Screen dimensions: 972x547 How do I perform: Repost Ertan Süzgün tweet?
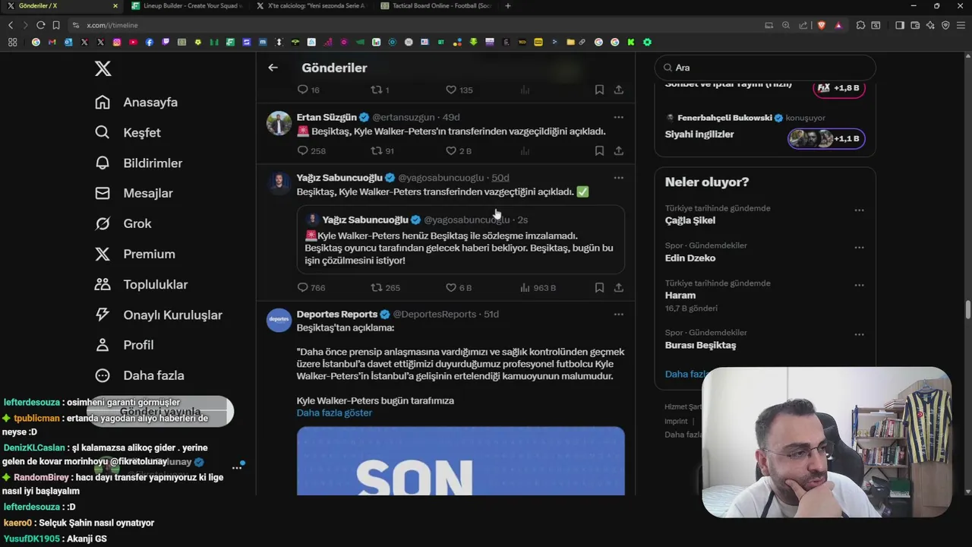382,151
